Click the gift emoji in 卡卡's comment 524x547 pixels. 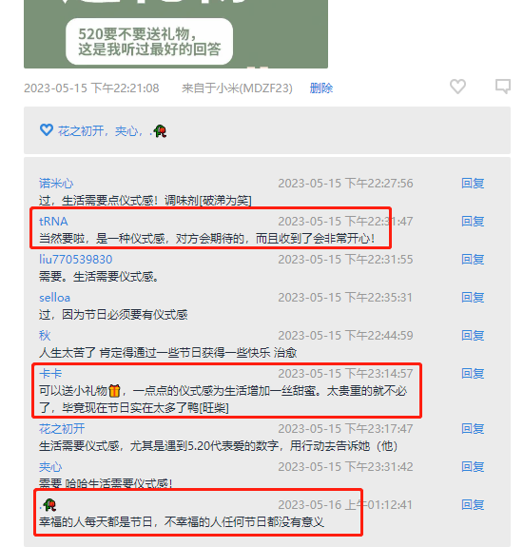(114, 391)
